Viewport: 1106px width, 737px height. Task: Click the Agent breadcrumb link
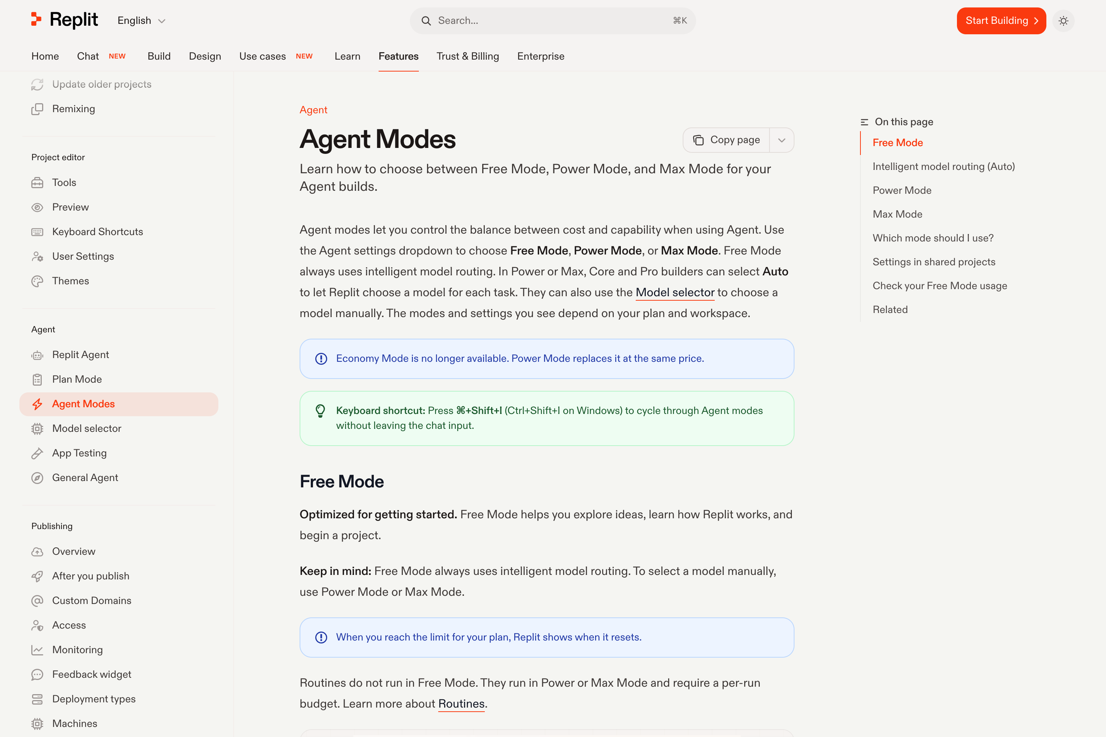click(313, 110)
